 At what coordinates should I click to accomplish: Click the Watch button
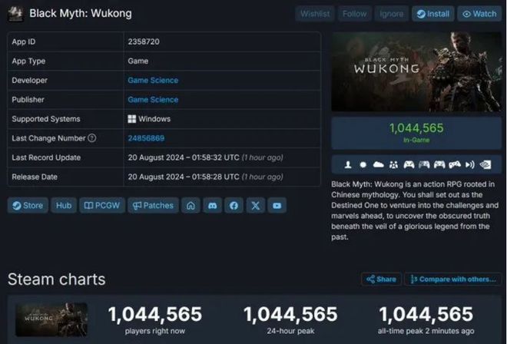(x=479, y=14)
